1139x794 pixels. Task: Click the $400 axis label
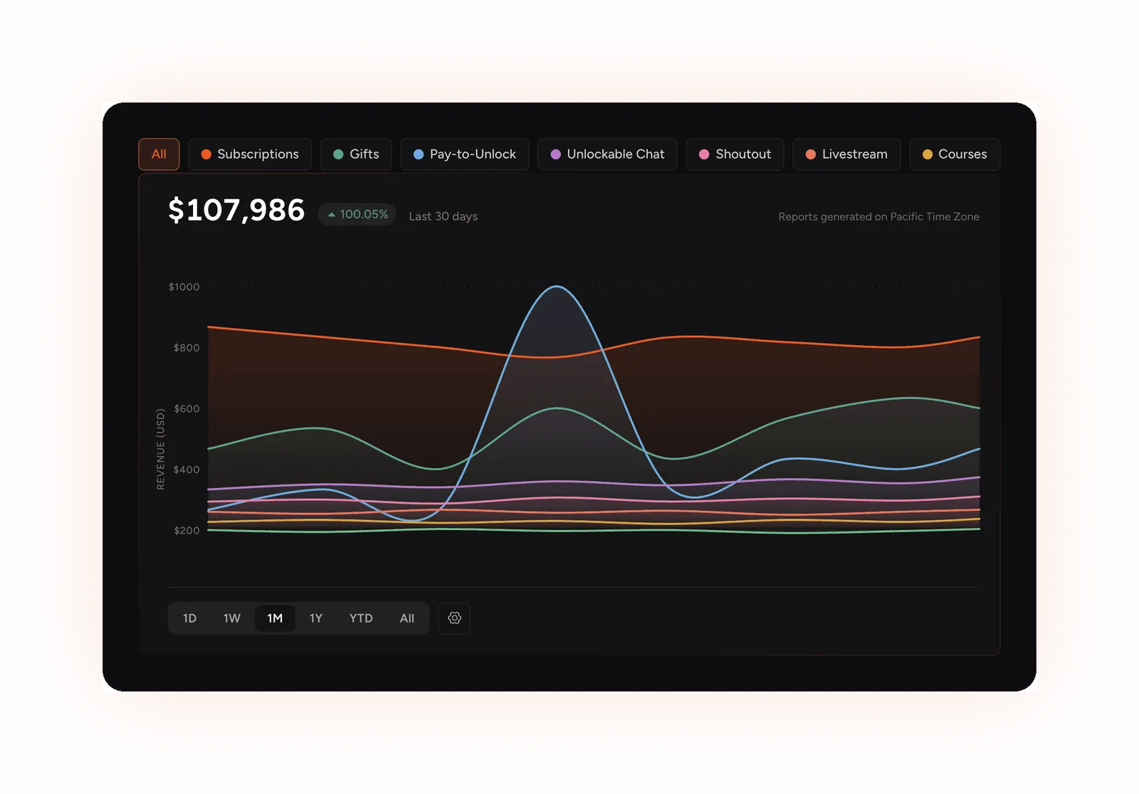(x=187, y=470)
